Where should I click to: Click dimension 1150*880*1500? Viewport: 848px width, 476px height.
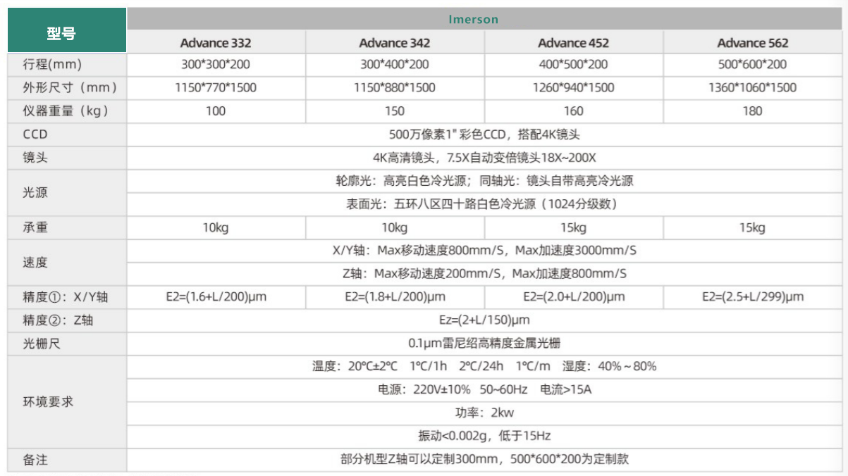395,88
